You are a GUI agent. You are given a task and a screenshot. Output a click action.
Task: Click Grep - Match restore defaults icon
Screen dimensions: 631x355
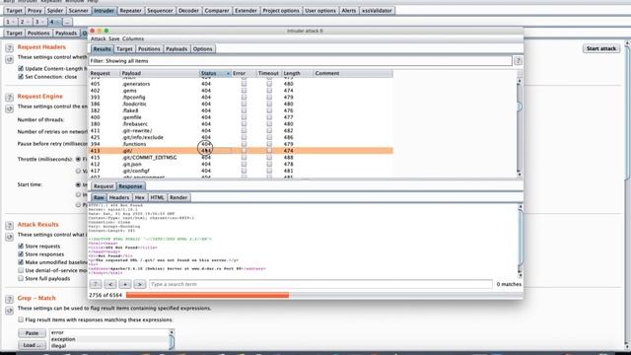tap(9, 311)
